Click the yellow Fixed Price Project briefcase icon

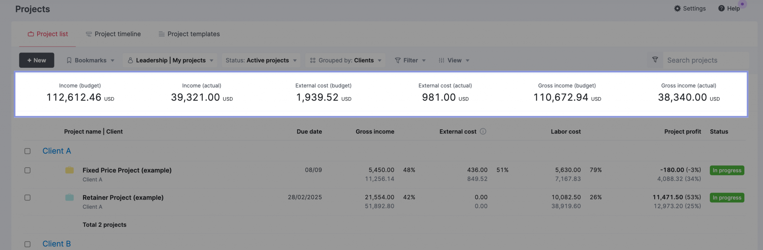click(69, 170)
